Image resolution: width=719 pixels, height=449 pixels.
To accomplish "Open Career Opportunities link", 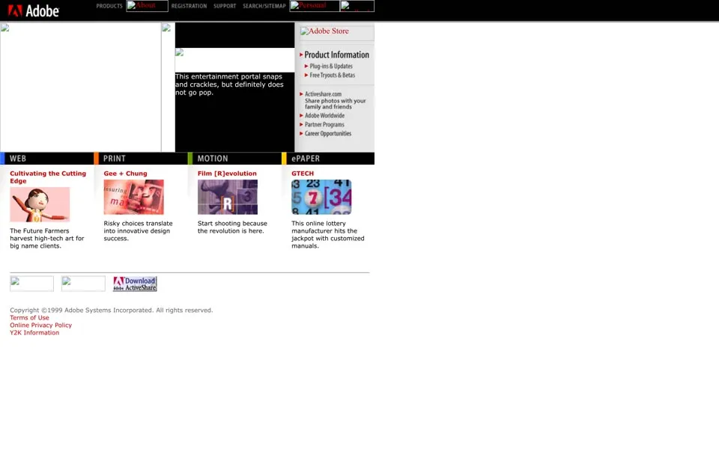I will click(328, 133).
